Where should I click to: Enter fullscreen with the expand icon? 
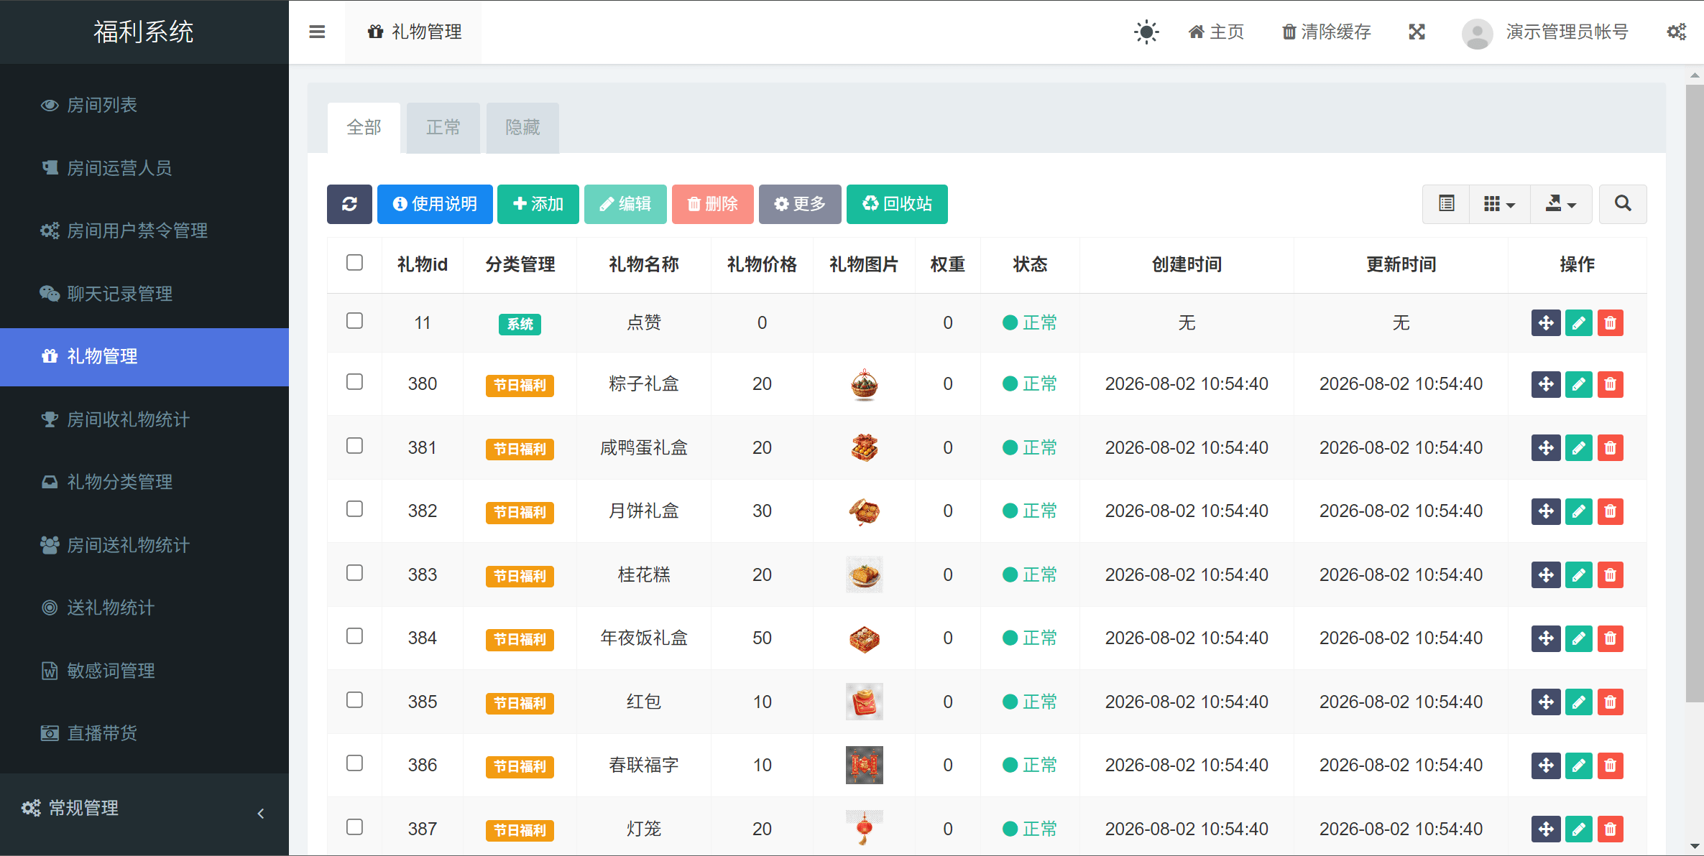1417,32
